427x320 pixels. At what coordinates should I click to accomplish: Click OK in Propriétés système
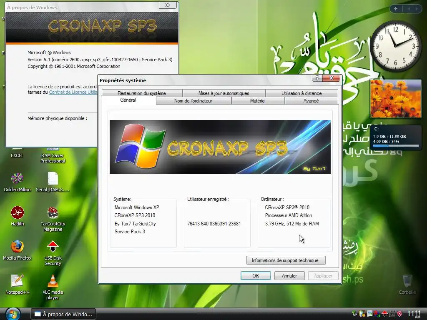(x=256, y=276)
